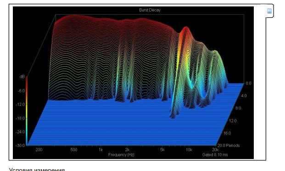Screen dimensions: 285x171
Task: Click the '-6.0' dB scale value
Action: pyautogui.click(x=21, y=91)
